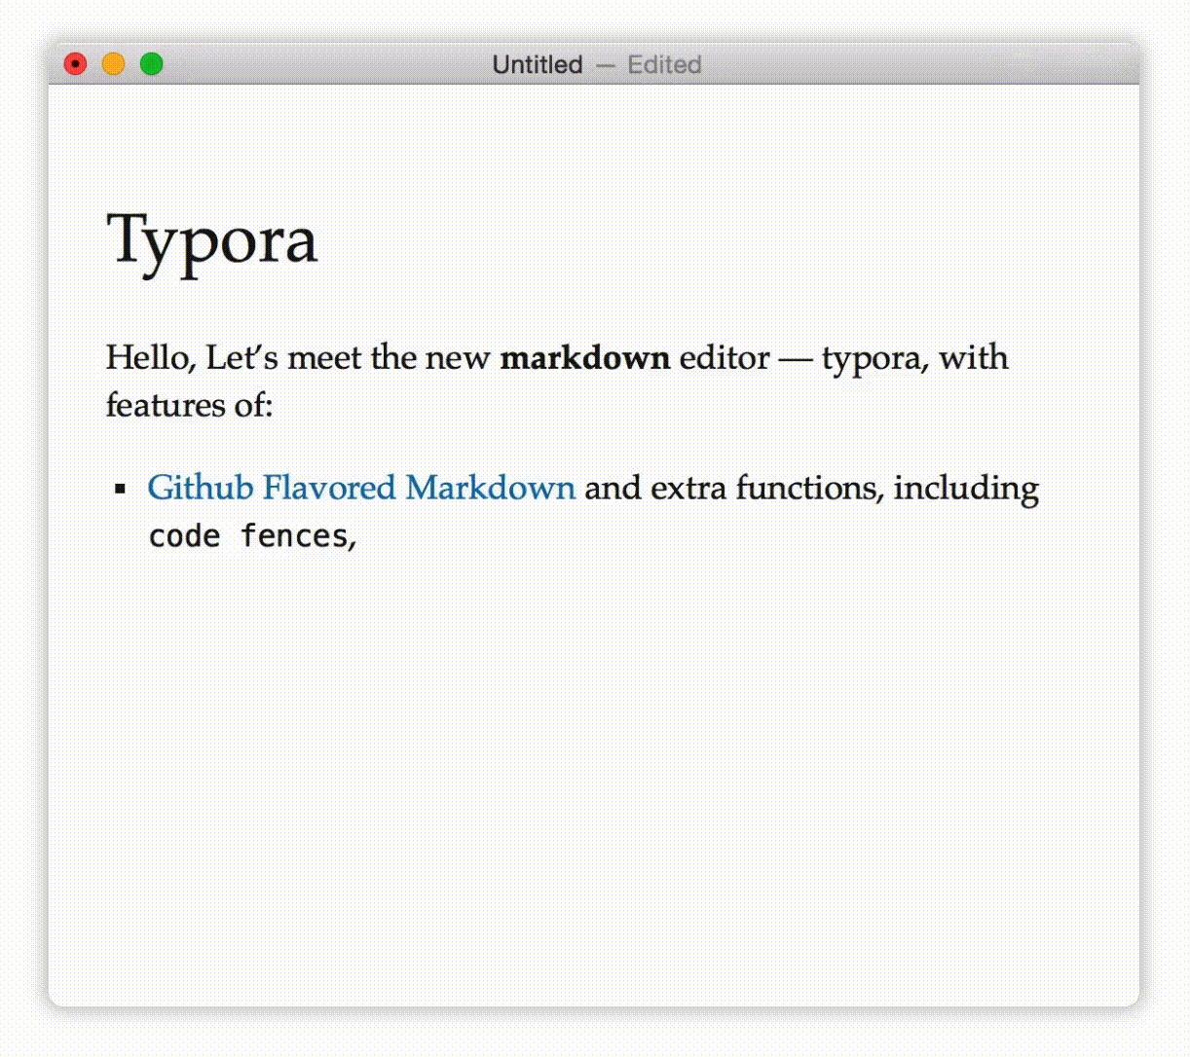Minimize window with yellow button
This screenshot has height=1057, width=1190.
point(113,64)
